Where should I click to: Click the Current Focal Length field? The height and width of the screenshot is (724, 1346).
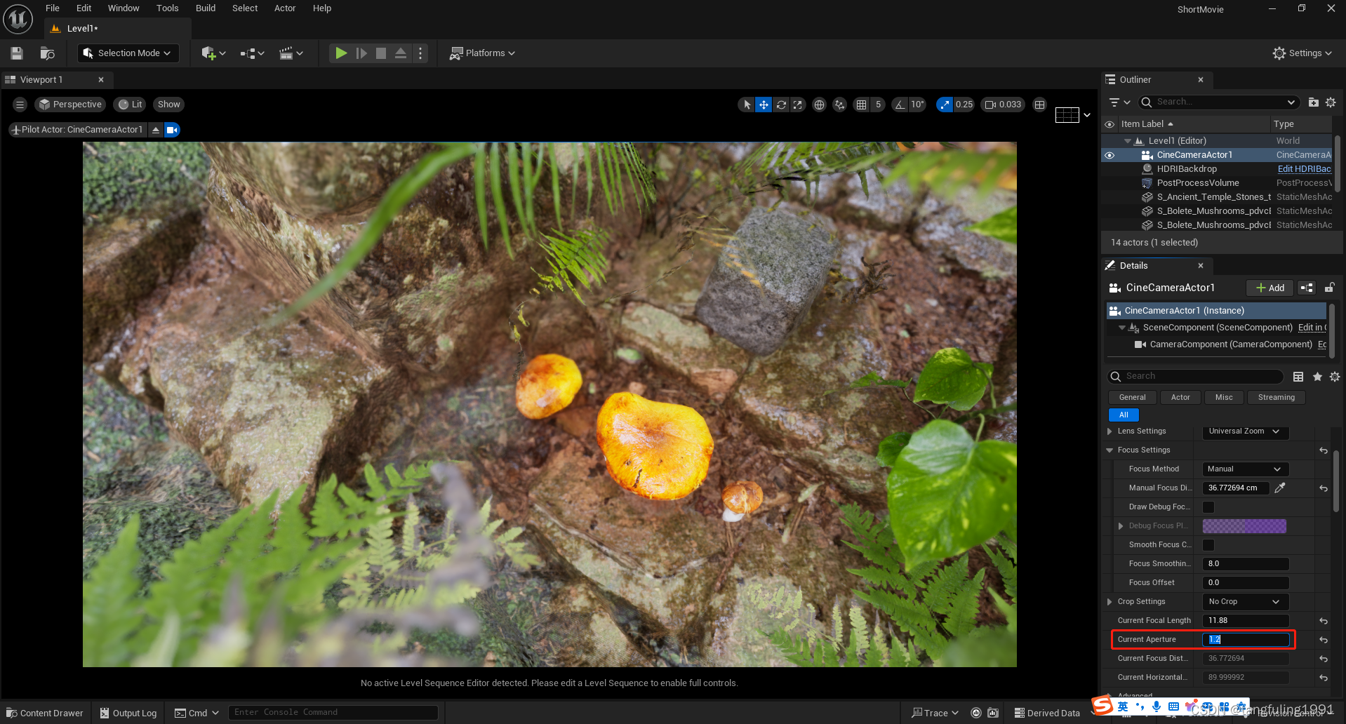pyautogui.click(x=1246, y=621)
